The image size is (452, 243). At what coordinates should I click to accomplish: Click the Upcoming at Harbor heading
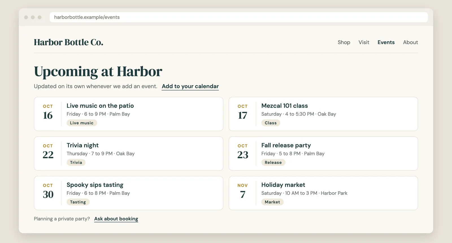pyautogui.click(x=98, y=71)
